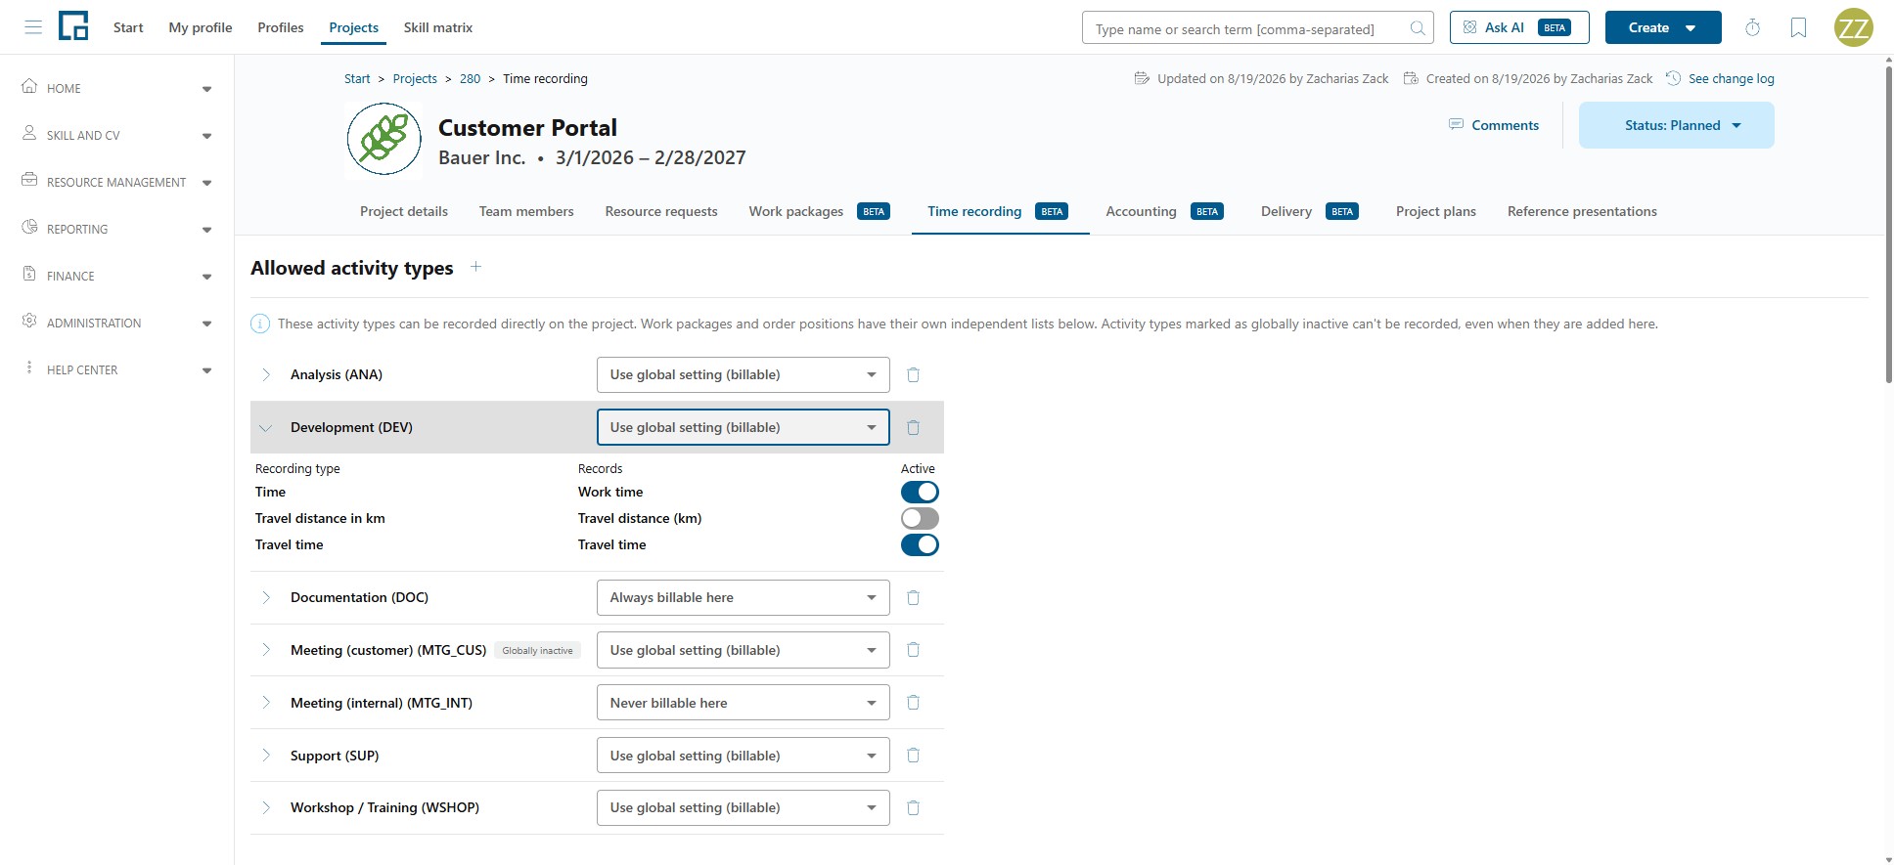Viewport: 1894px width, 865px height.
Task: Remove Workshop / Training (WSHOP) via trash icon
Action: click(x=913, y=808)
